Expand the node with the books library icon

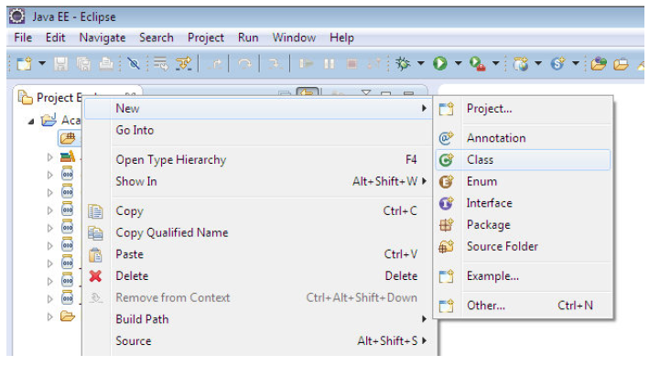pos(50,157)
